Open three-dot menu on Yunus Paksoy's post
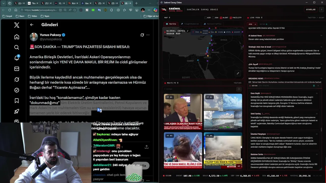 (x=148, y=35)
